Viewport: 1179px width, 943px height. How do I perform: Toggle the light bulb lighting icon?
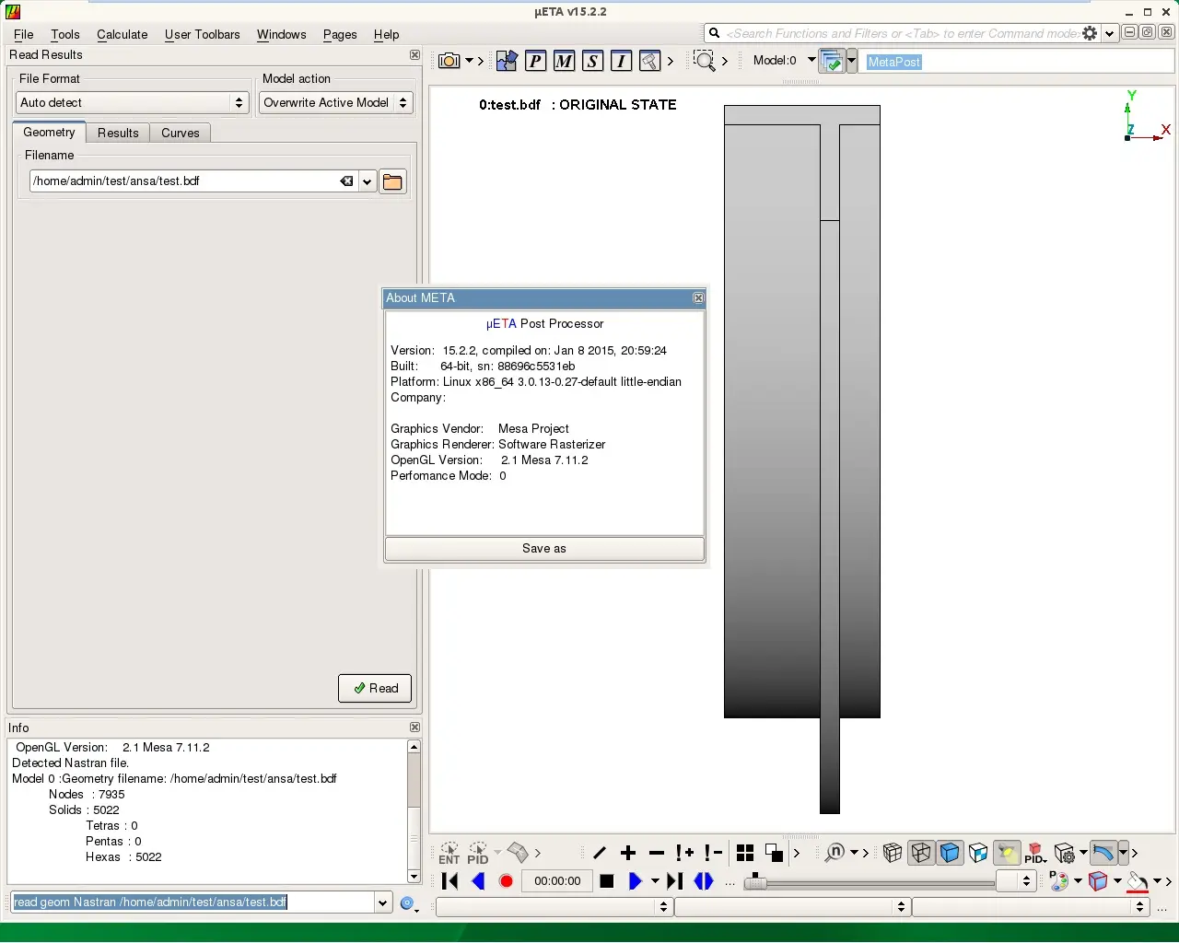tap(1007, 853)
